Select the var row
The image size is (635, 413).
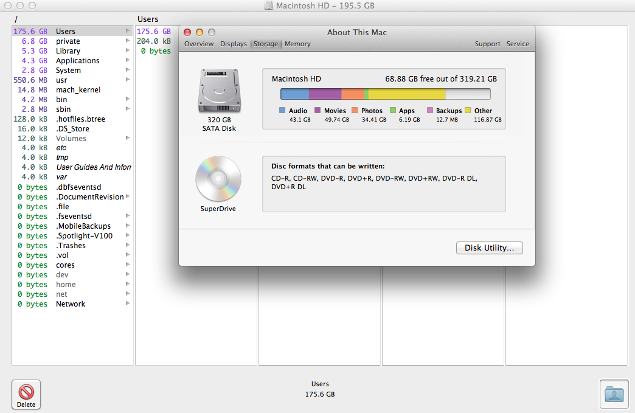72,177
